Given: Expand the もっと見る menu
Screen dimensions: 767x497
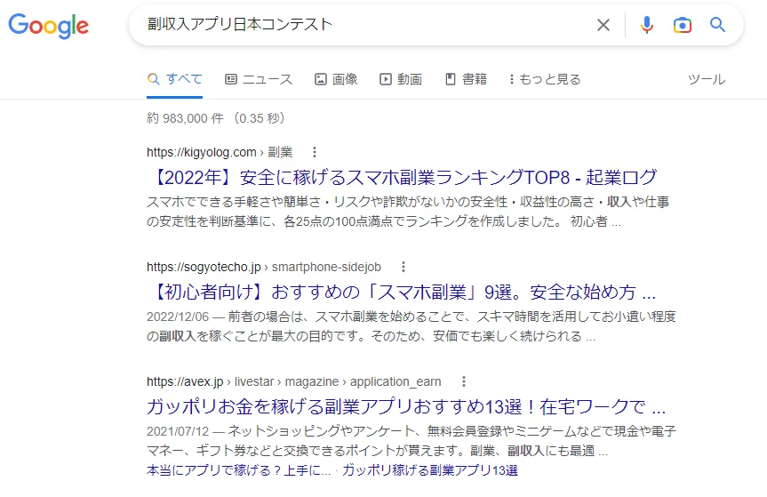Looking at the screenshot, I should 544,79.
